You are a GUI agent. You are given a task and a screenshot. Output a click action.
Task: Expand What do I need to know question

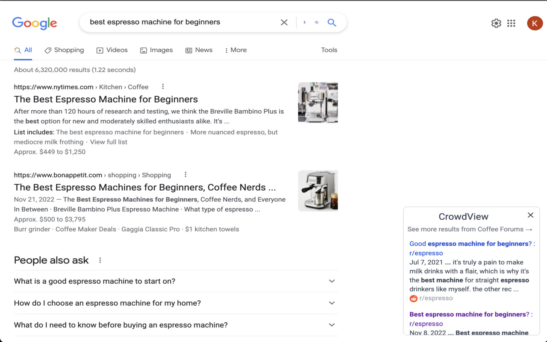(176, 325)
